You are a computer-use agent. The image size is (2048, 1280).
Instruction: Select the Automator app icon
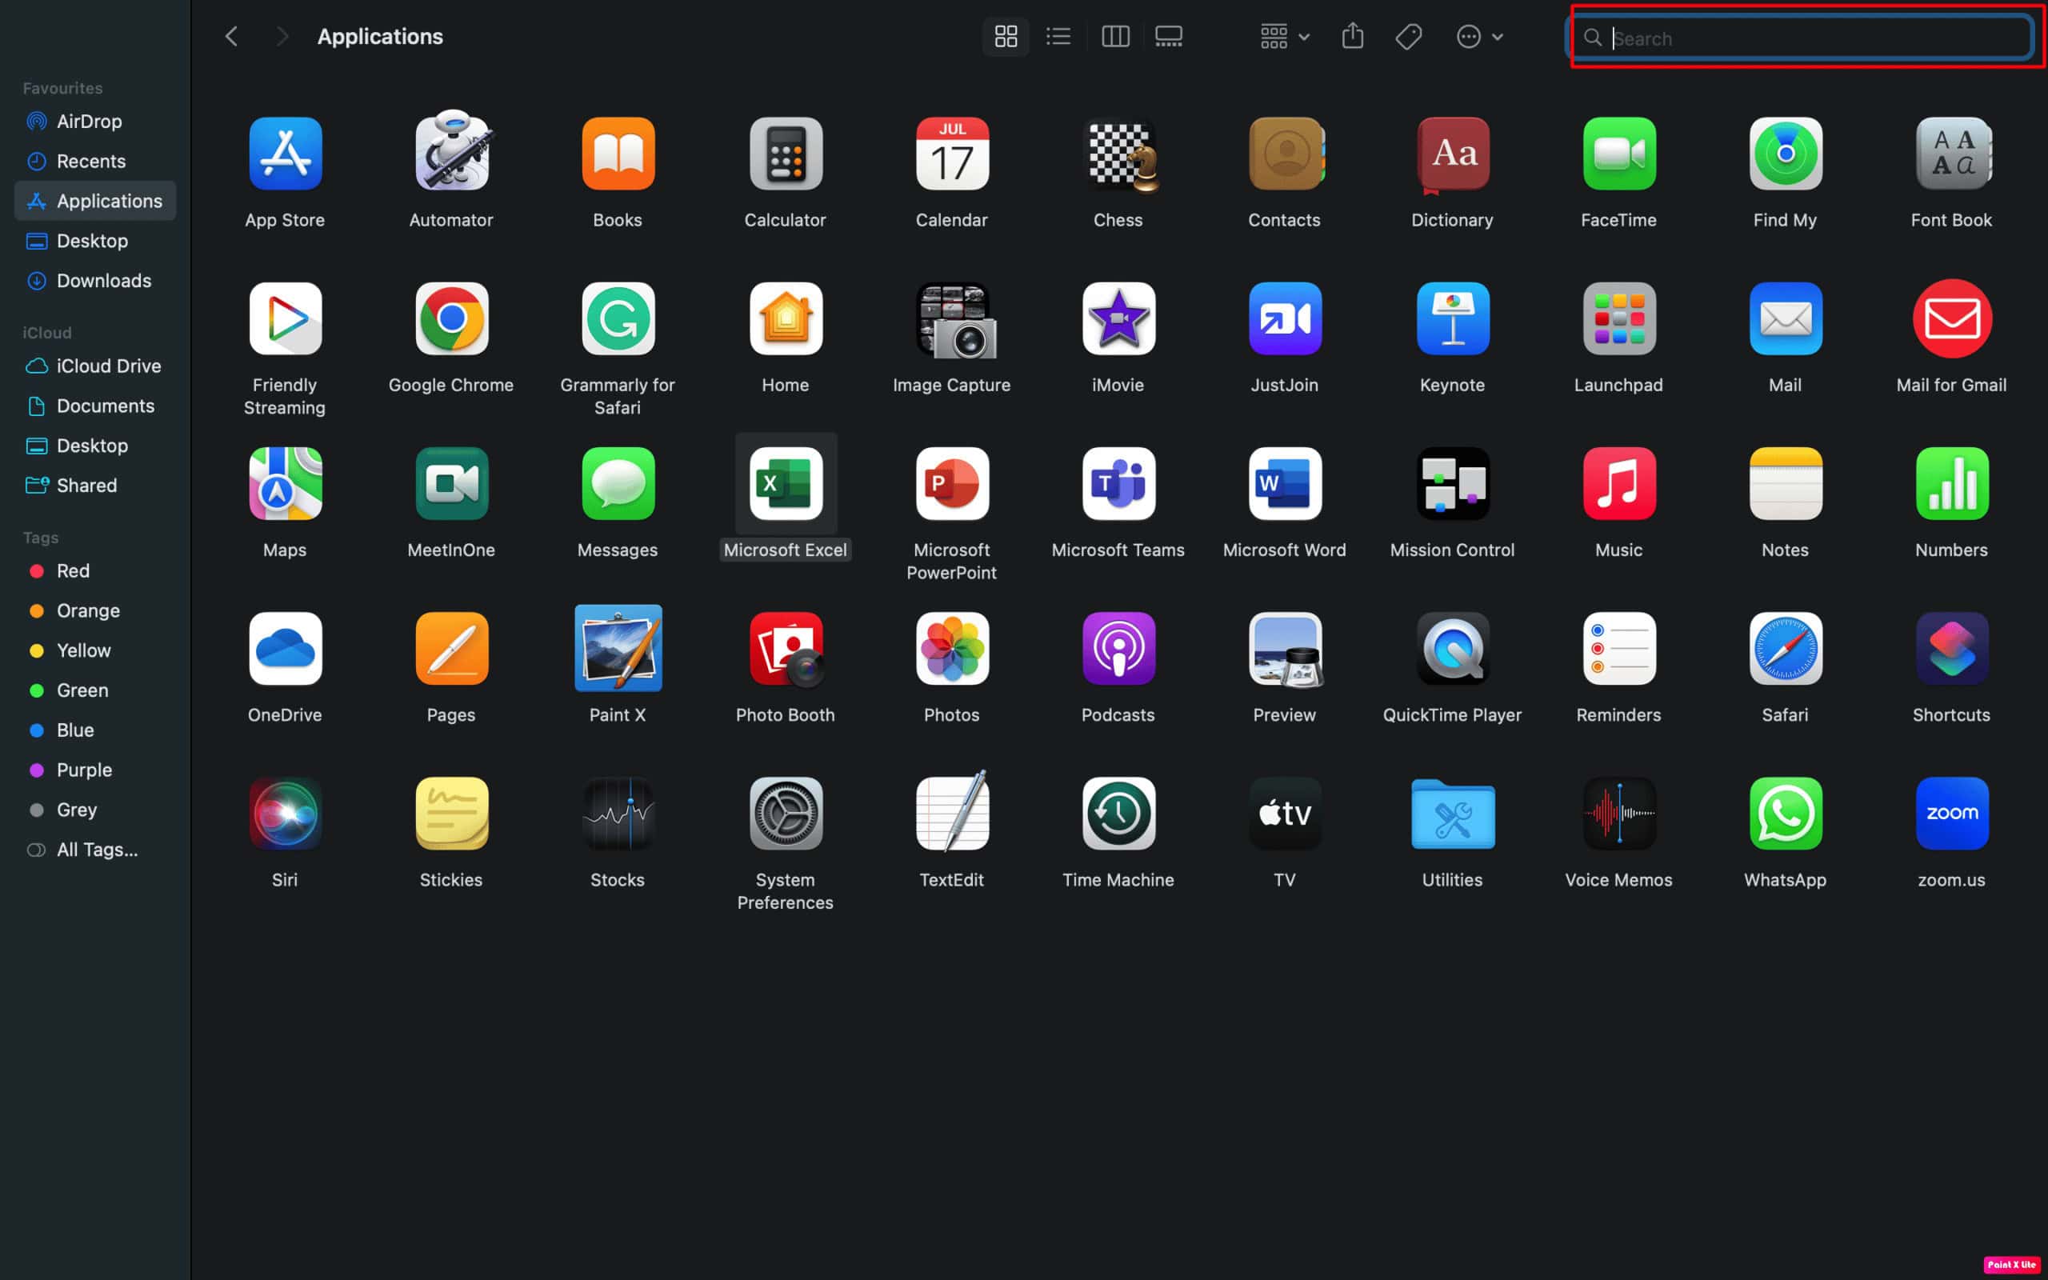click(x=452, y=151)
